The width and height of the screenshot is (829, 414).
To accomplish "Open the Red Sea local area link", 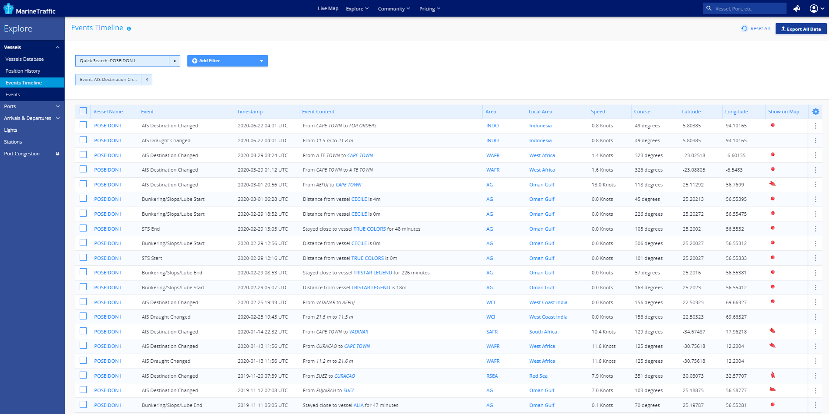I will pyautogui.click(x=538, y=376).
